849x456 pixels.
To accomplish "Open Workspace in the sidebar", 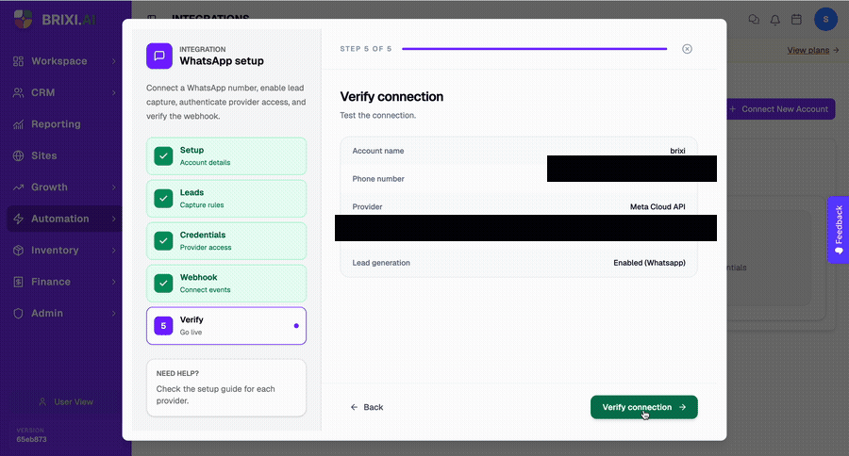I will [64, 61].
